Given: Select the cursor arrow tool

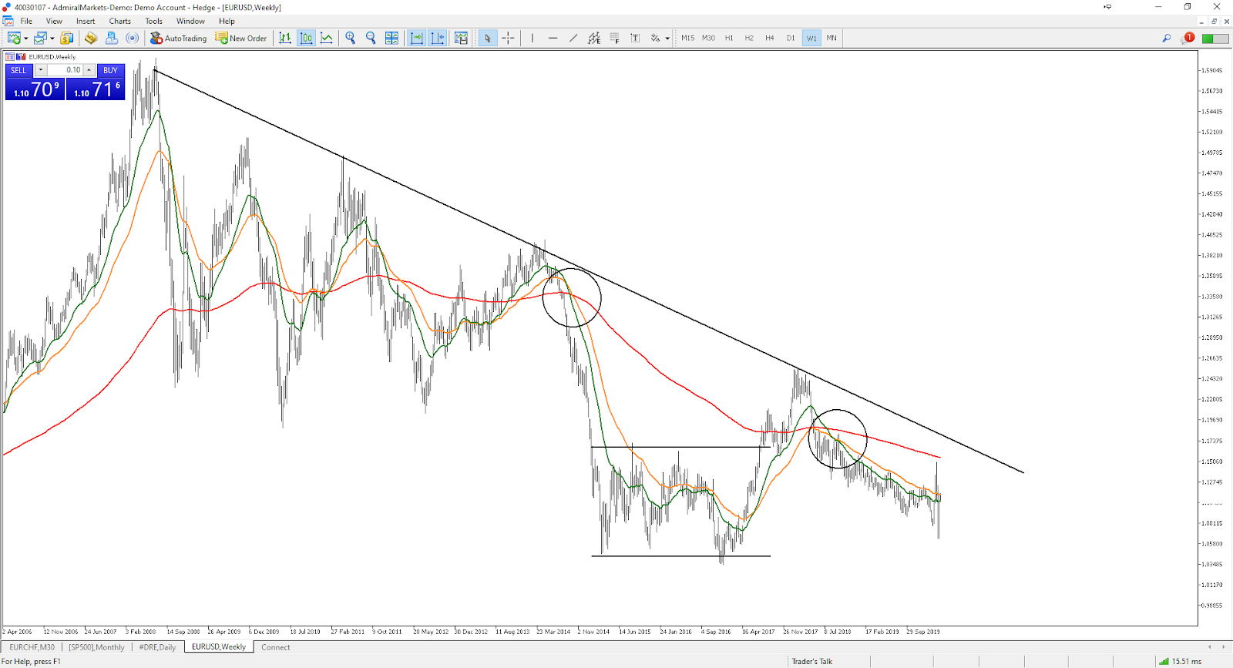Looking at the screenshot, I should (x=488, y=38).
